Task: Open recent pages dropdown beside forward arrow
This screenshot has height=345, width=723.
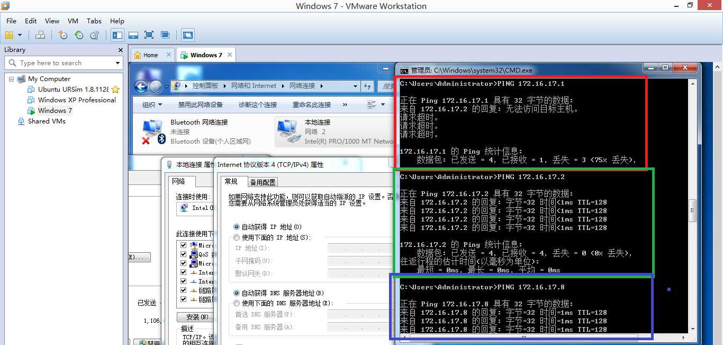Action: (165, 86)
